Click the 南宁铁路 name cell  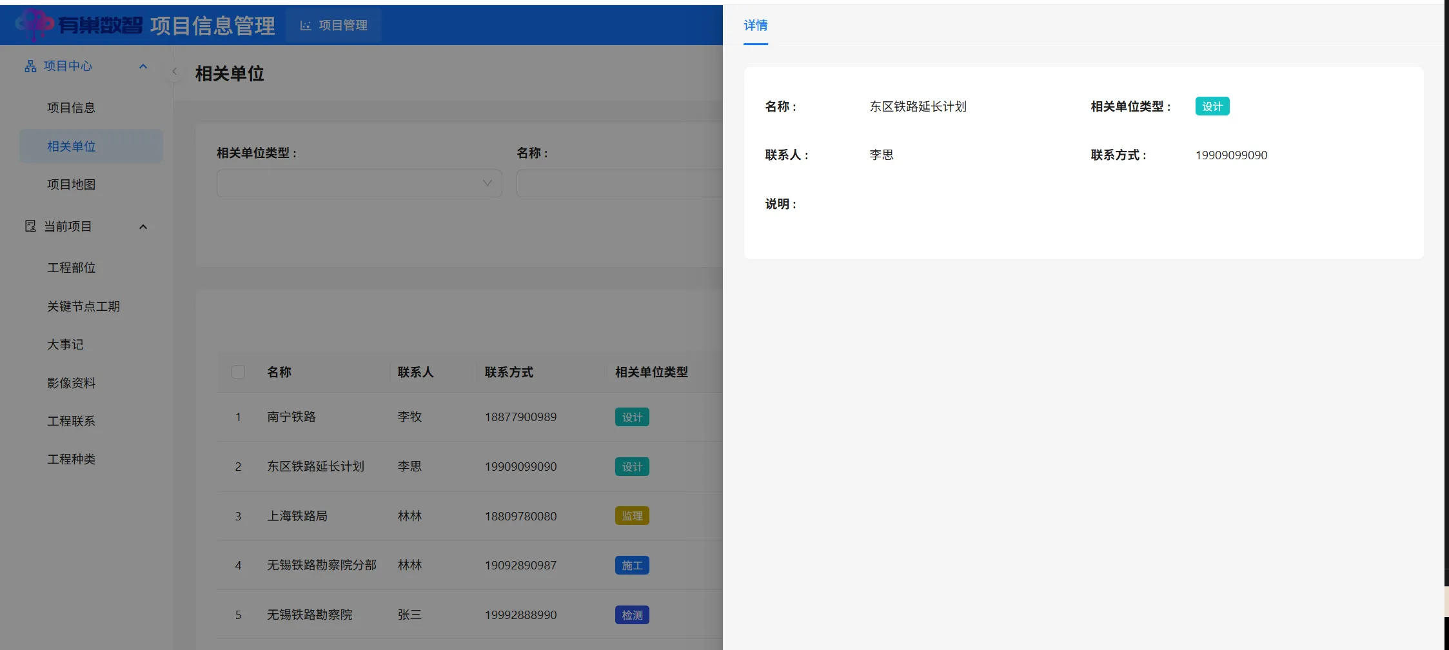coord(291,417)
